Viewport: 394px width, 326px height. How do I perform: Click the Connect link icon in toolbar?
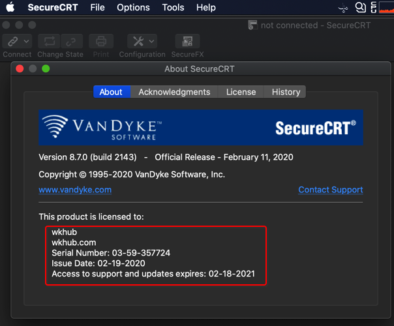(x=12, y=42)
